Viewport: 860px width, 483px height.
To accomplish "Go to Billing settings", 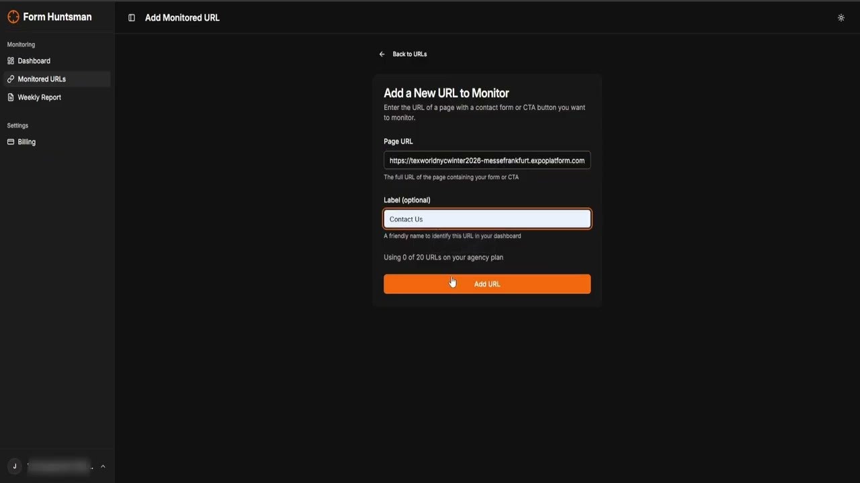I will point(57,142).
